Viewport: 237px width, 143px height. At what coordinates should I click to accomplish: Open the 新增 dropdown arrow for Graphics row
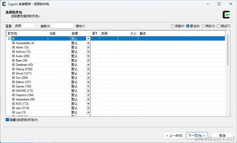pyautogui.click(x=88, y=95)
